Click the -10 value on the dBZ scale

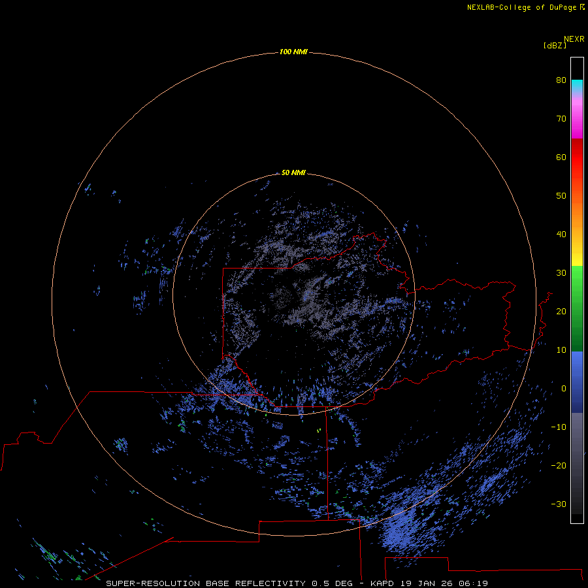tap(559, 427)
